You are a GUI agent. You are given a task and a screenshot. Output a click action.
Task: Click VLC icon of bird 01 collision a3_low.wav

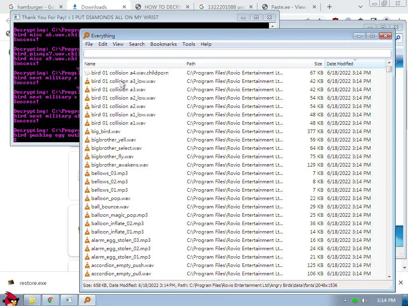click(x=87, y=81)
